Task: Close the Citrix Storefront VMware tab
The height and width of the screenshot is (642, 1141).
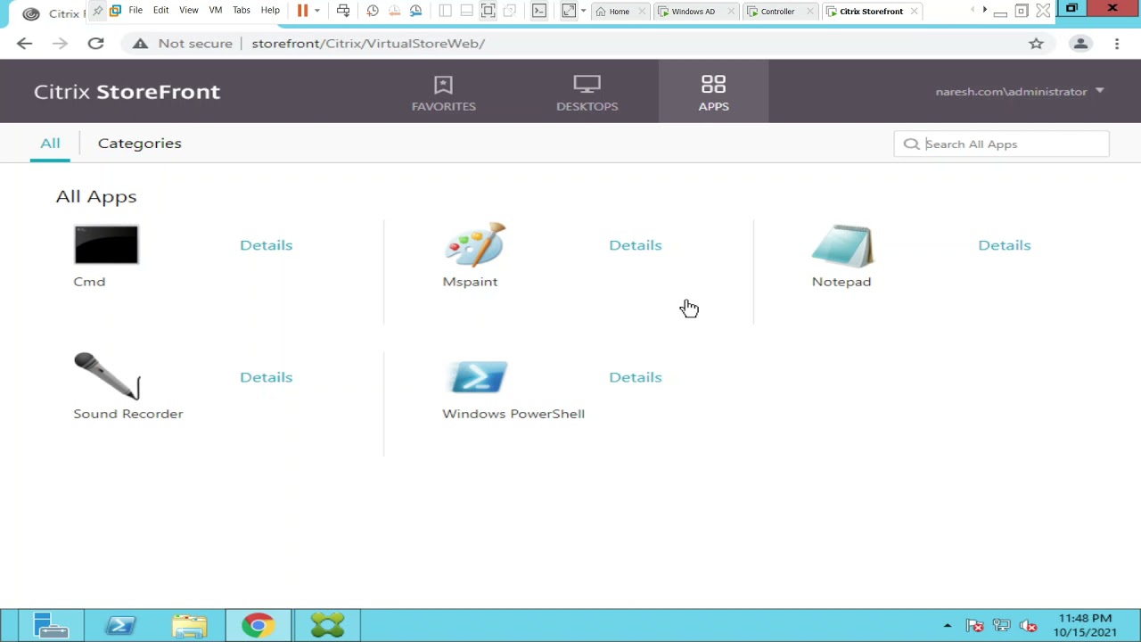Action: click(915, 12)
